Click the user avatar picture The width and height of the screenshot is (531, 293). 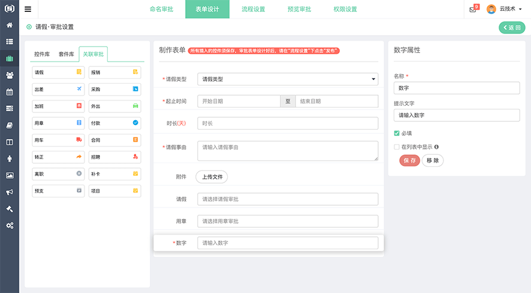point(491,9)
